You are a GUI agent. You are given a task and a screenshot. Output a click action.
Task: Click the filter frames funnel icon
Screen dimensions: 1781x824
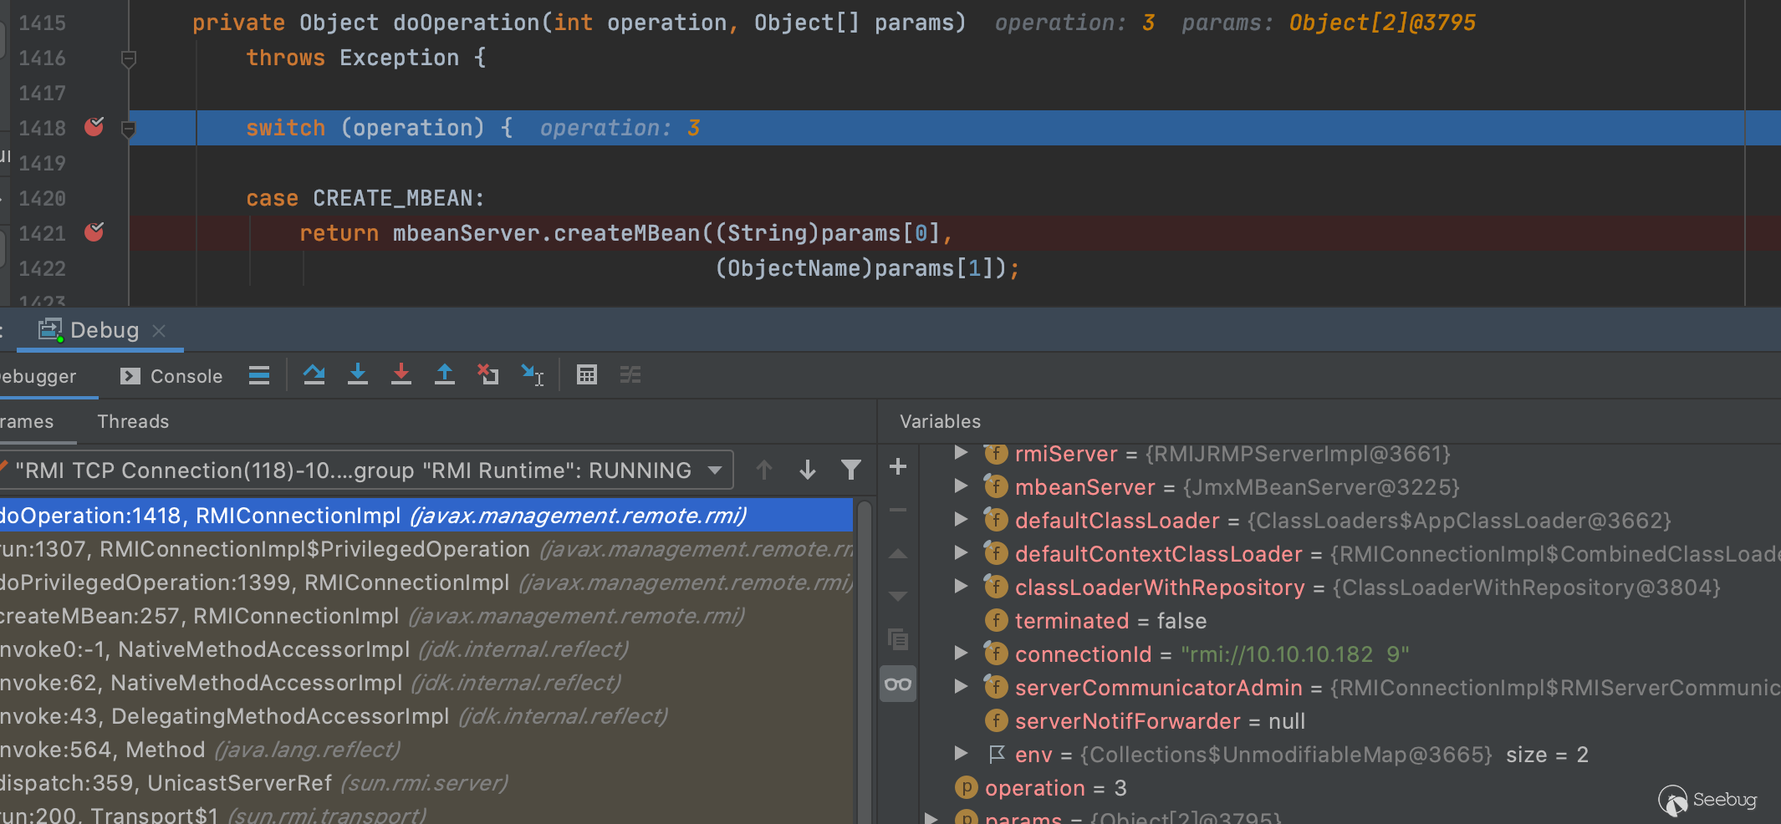coord(850,470)
